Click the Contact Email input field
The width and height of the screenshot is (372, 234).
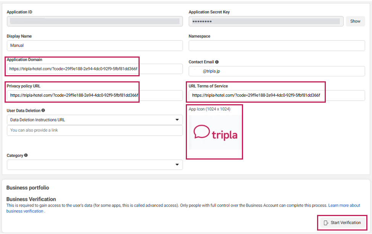point(277,71)
